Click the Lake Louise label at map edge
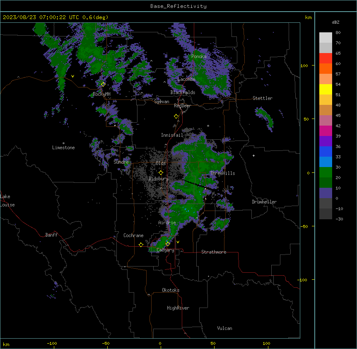The image size is (357, 349). [x=7, y=201]
